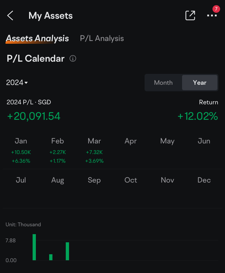Open the 2024 year dropdown

tap(17, 83)
